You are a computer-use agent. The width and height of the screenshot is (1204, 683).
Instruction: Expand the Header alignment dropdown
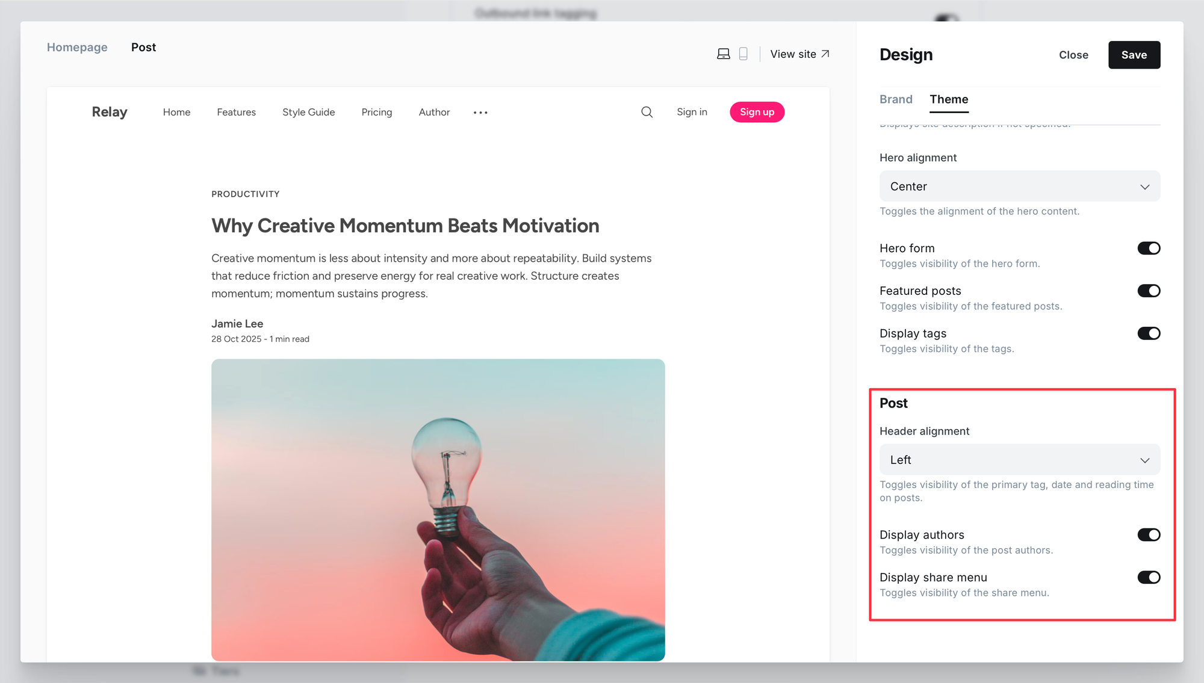click(x=1019, y=460)
